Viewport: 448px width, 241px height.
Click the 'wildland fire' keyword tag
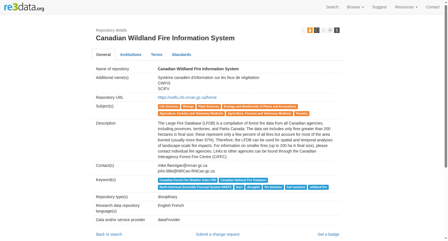point(318,187)
